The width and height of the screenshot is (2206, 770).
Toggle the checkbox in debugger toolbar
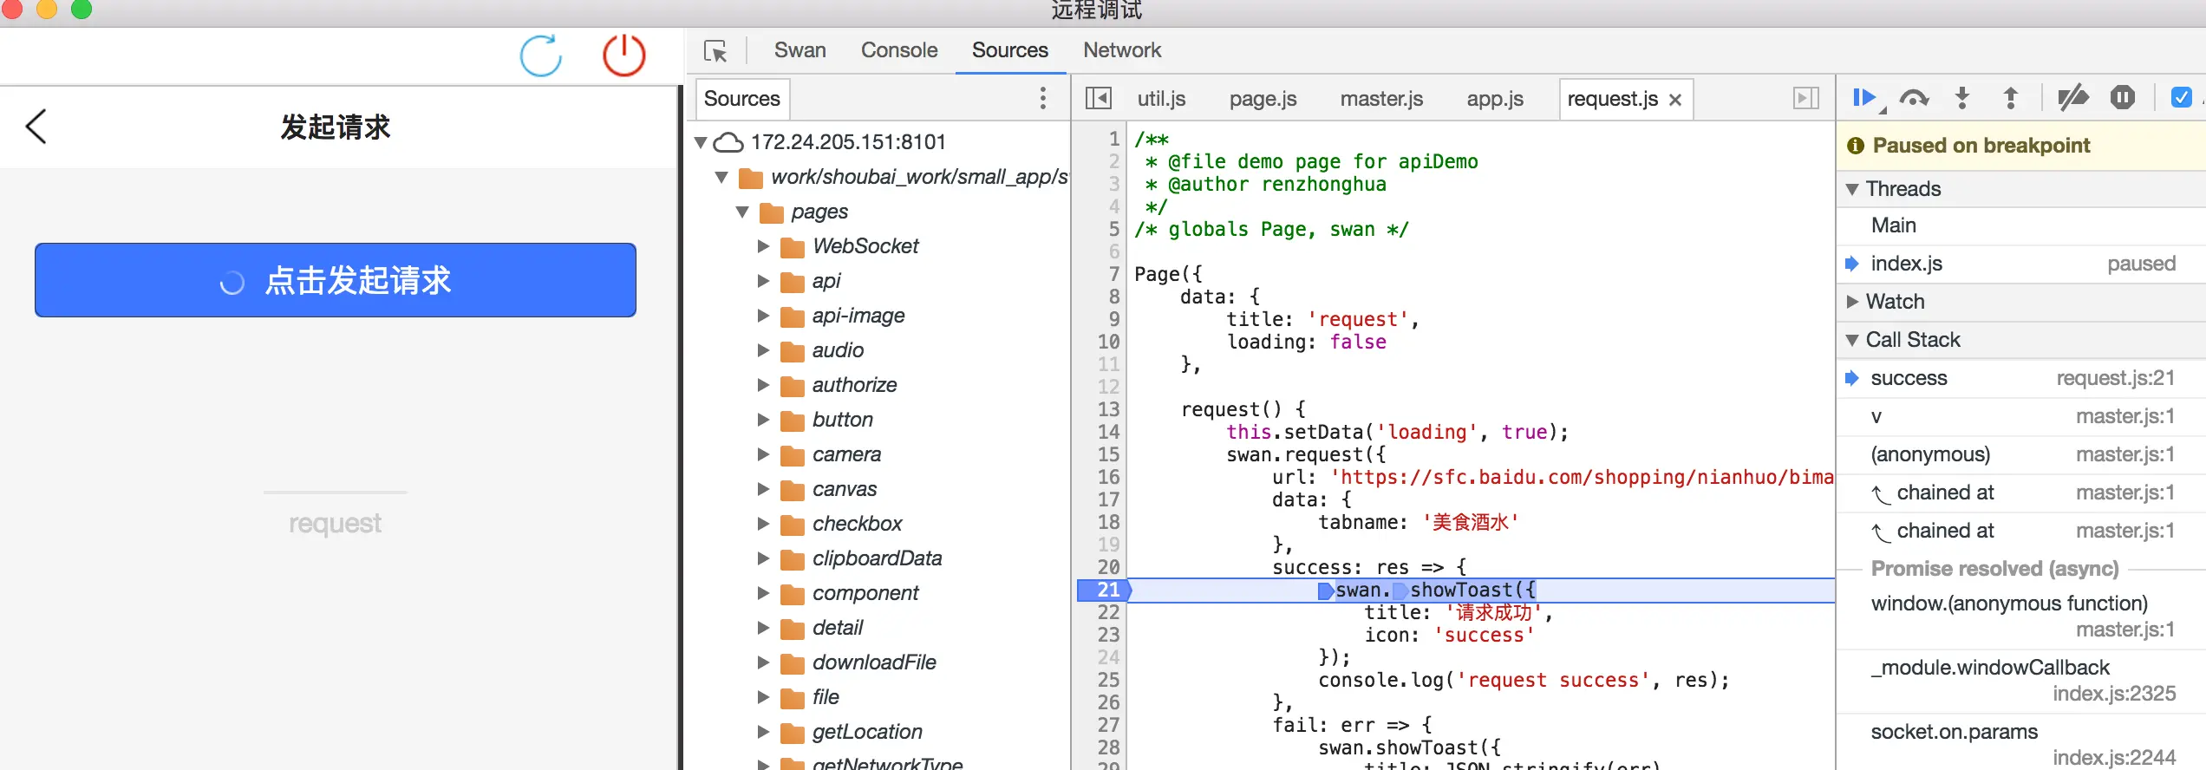(2182, 98)
